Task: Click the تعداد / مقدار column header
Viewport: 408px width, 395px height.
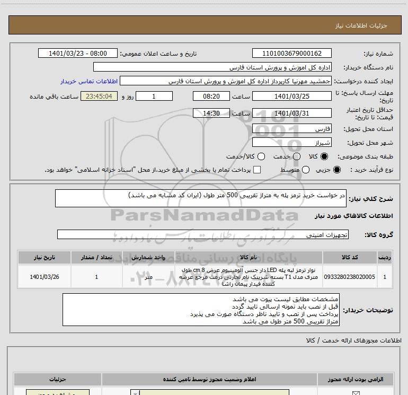Action: [96, 258]
